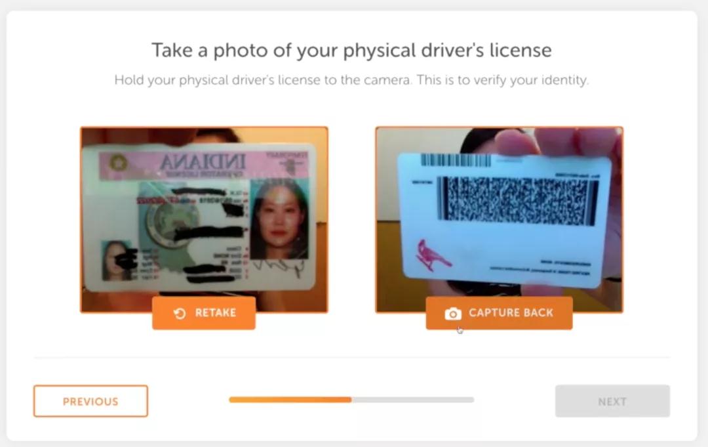The height and width of the screenshot is (447, 708).
Task: Capture the back of the license
Action: click(499, 312)
